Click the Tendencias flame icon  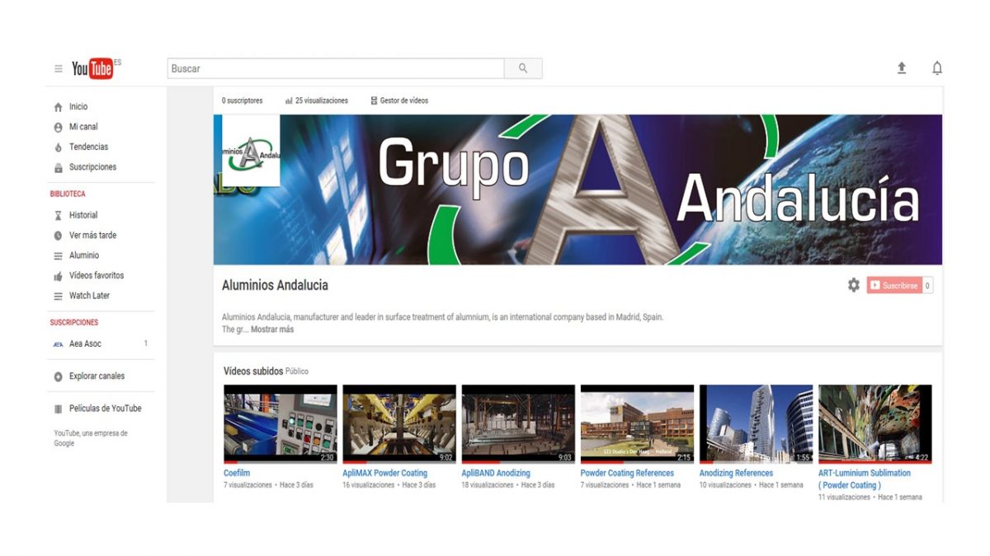(x=58, y=147)
